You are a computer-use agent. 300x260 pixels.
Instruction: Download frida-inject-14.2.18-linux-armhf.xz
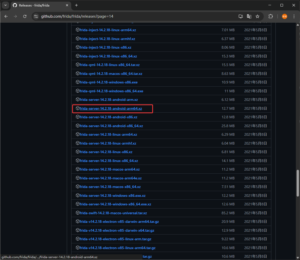tap(107, 39)
